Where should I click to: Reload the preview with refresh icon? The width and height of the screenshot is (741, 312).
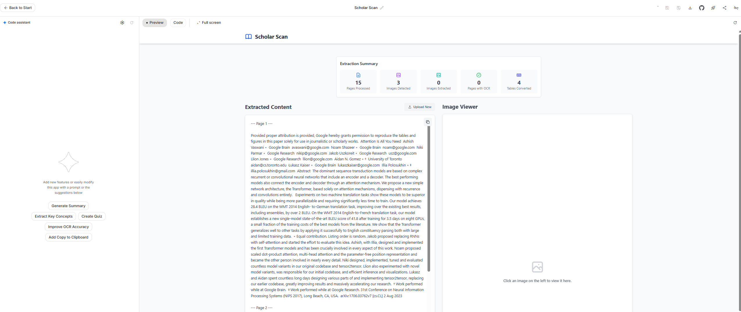[735, 23]
